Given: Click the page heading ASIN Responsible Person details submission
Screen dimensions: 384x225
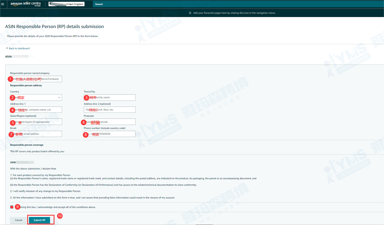Looking at the screenshot, I should click(54, 27).
